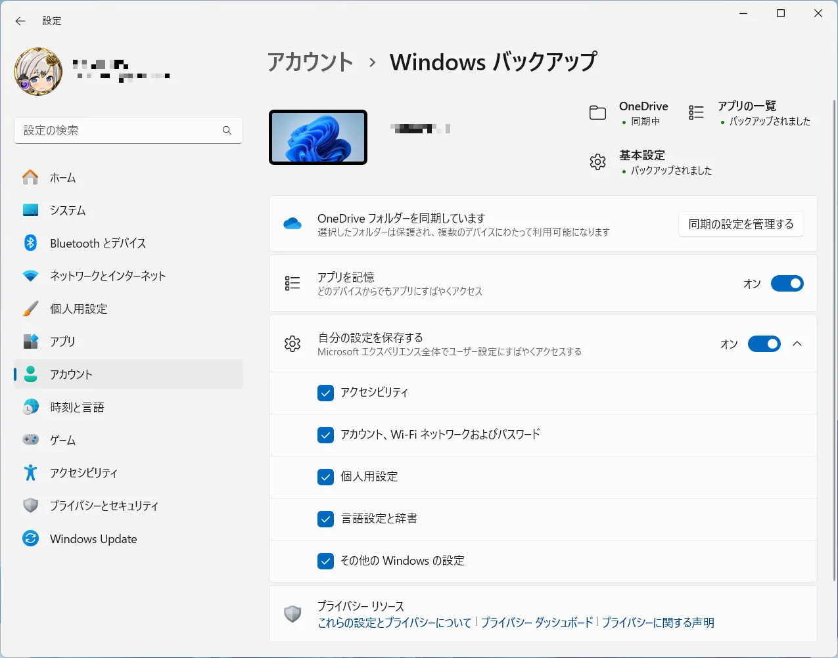Click the device wallpaper thumbnail
The height and width of the screenshot is (658, 838).
(318, 137)
